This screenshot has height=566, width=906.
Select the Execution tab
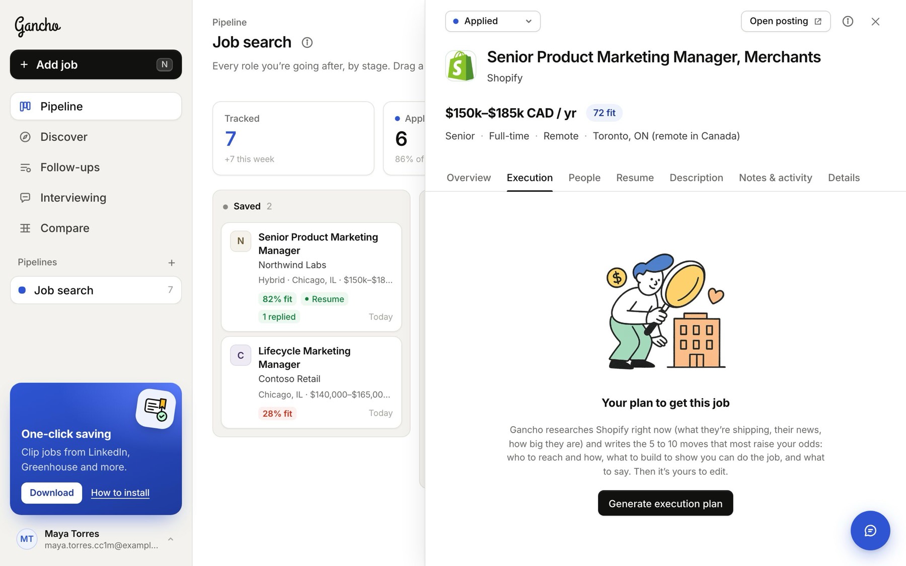530,178
